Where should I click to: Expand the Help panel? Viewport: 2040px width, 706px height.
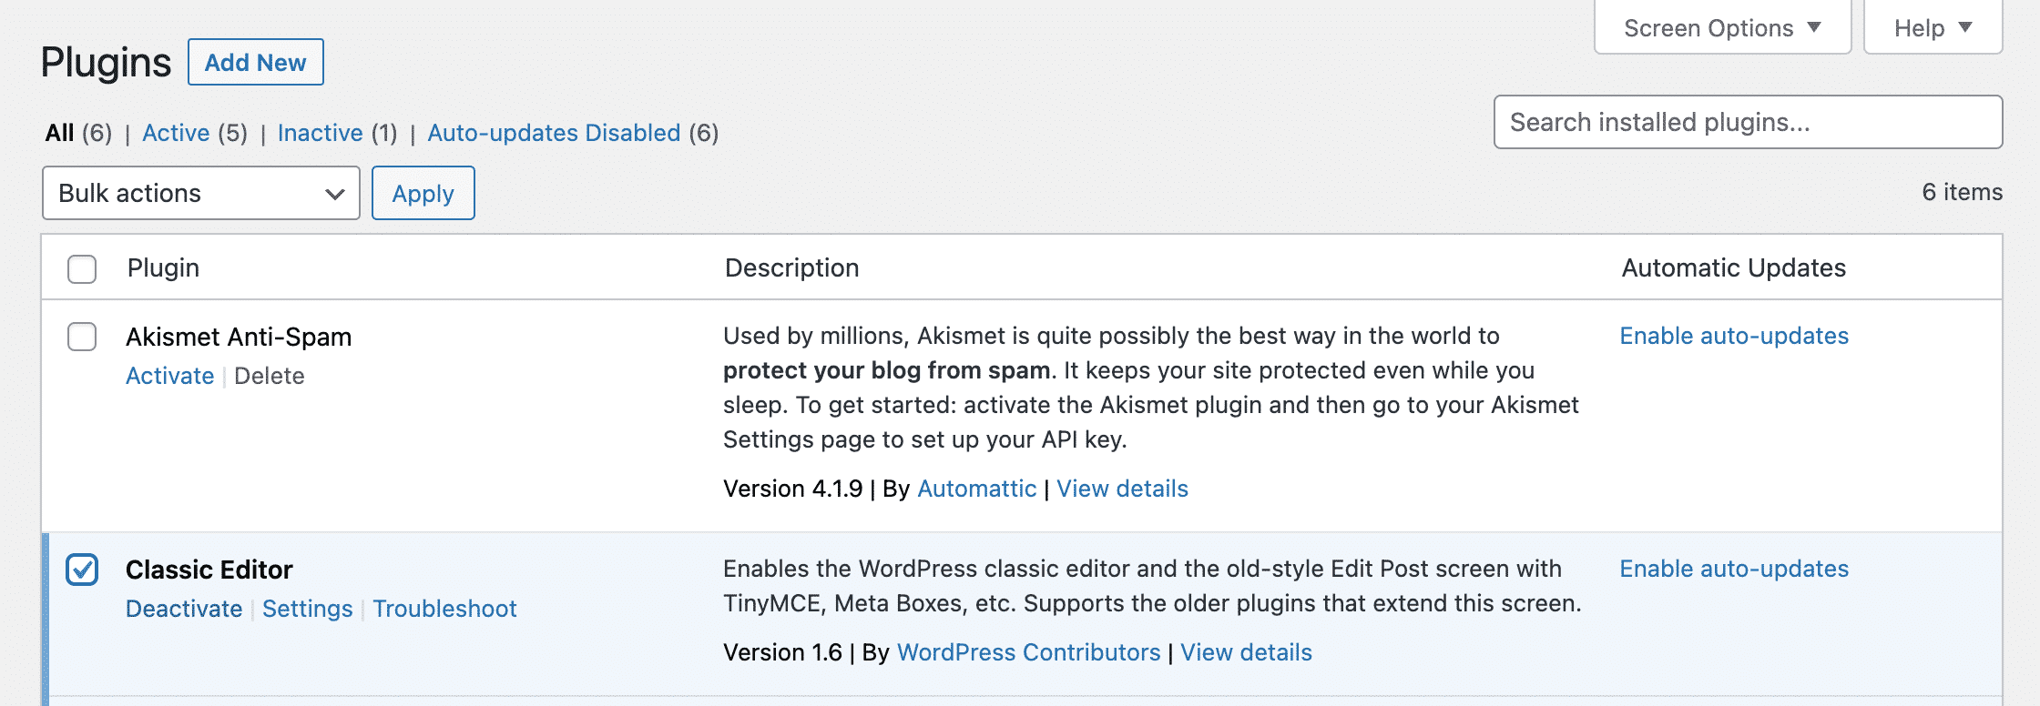pos(1933,28)
